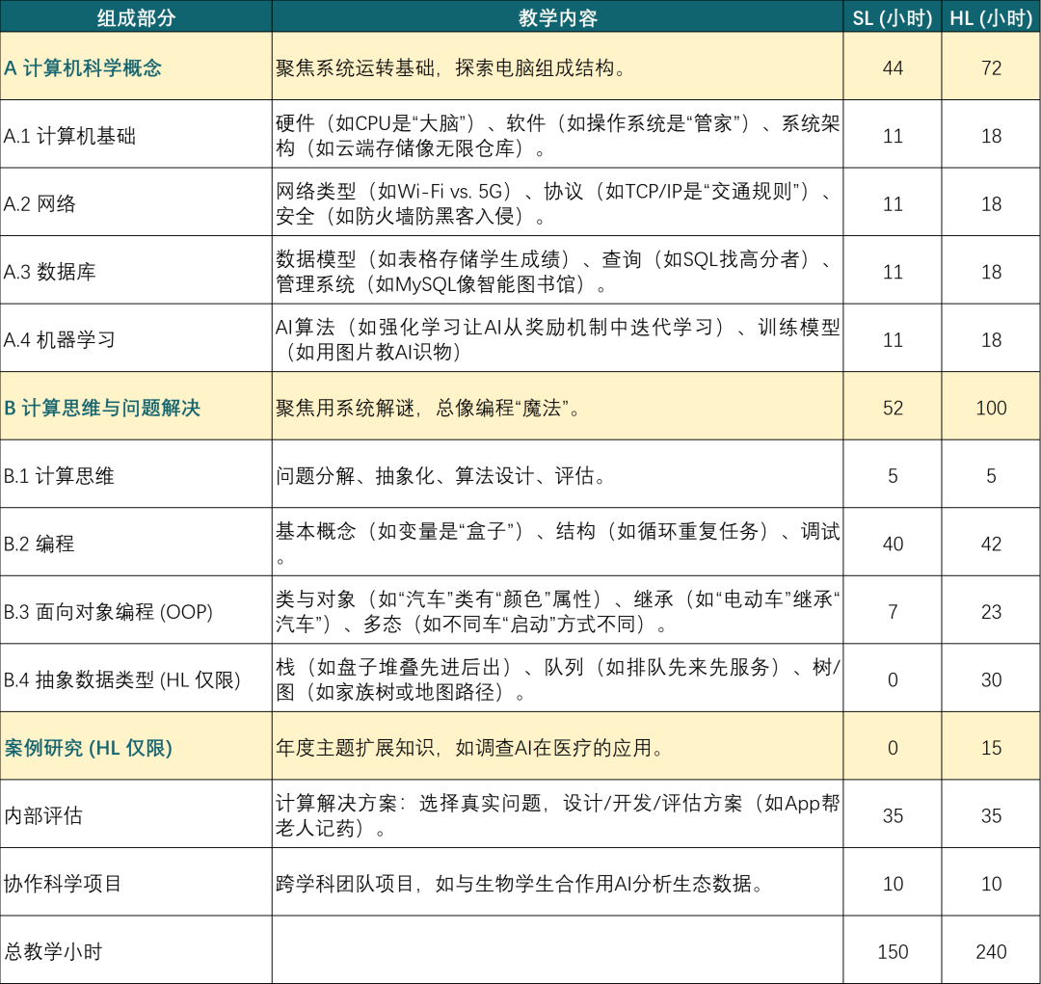Select the SL (小时) column header

893,18
